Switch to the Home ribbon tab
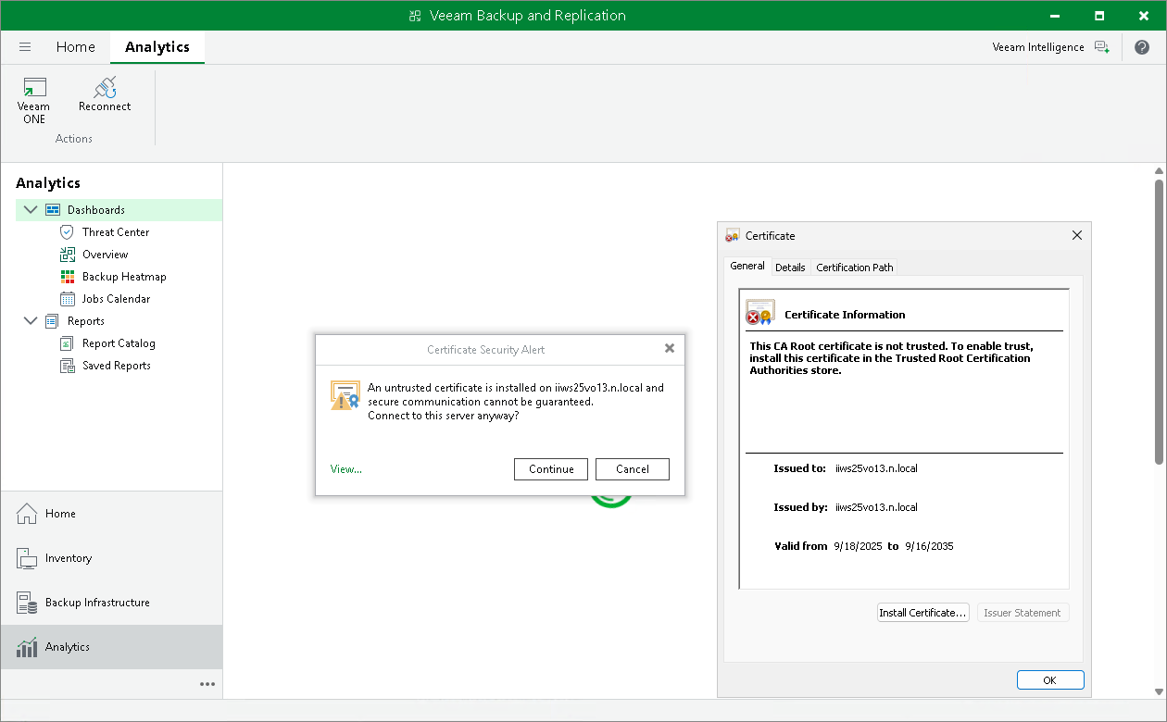The image size is (1167, 722). pyautogui.click(x=75, y=47)
